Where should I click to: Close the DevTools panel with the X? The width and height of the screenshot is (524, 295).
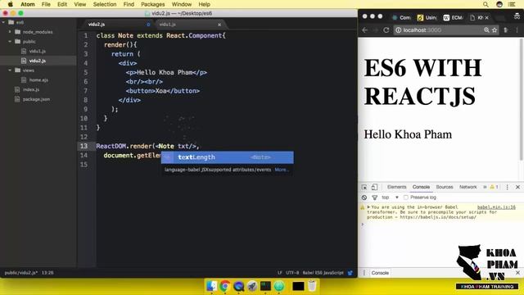pos(517,187)
